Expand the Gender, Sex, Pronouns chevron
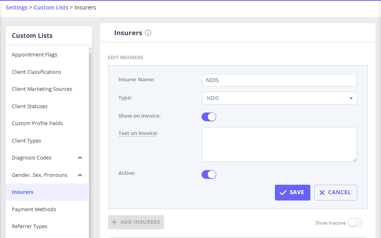381x238 pixels. click(80, 175)
